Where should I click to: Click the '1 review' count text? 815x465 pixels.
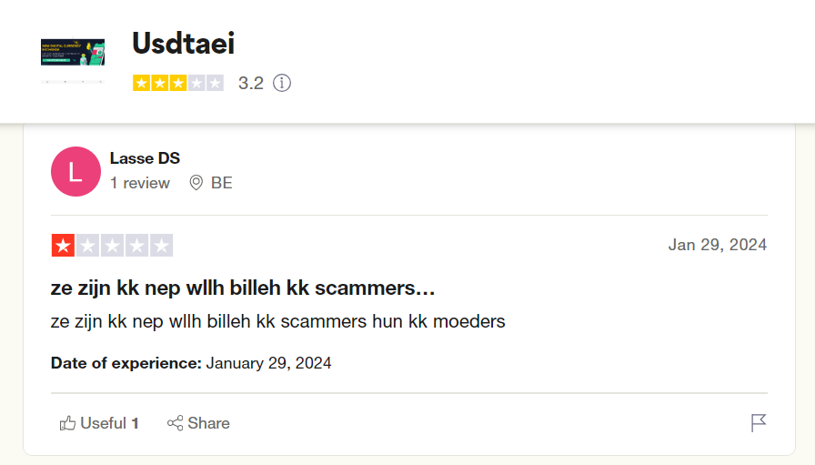(x=140, y=183)
